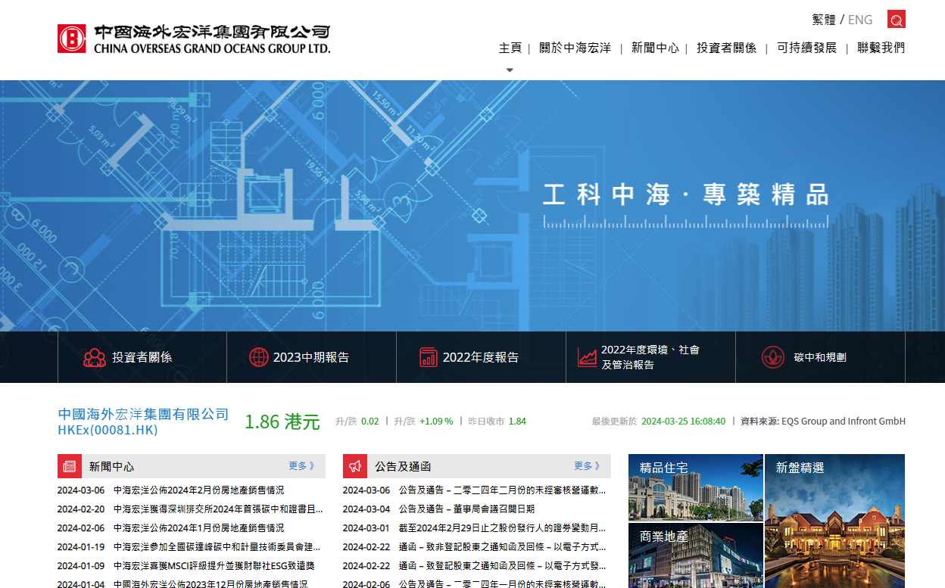Switch language to ENG
Image resolution: width=945 pixels, height=588 pixels.
point(860,20)
